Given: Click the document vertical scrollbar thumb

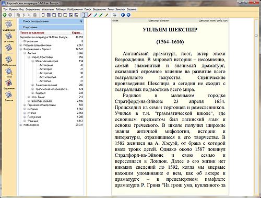Looking at the screenshot, I should [x=256, y=36].
